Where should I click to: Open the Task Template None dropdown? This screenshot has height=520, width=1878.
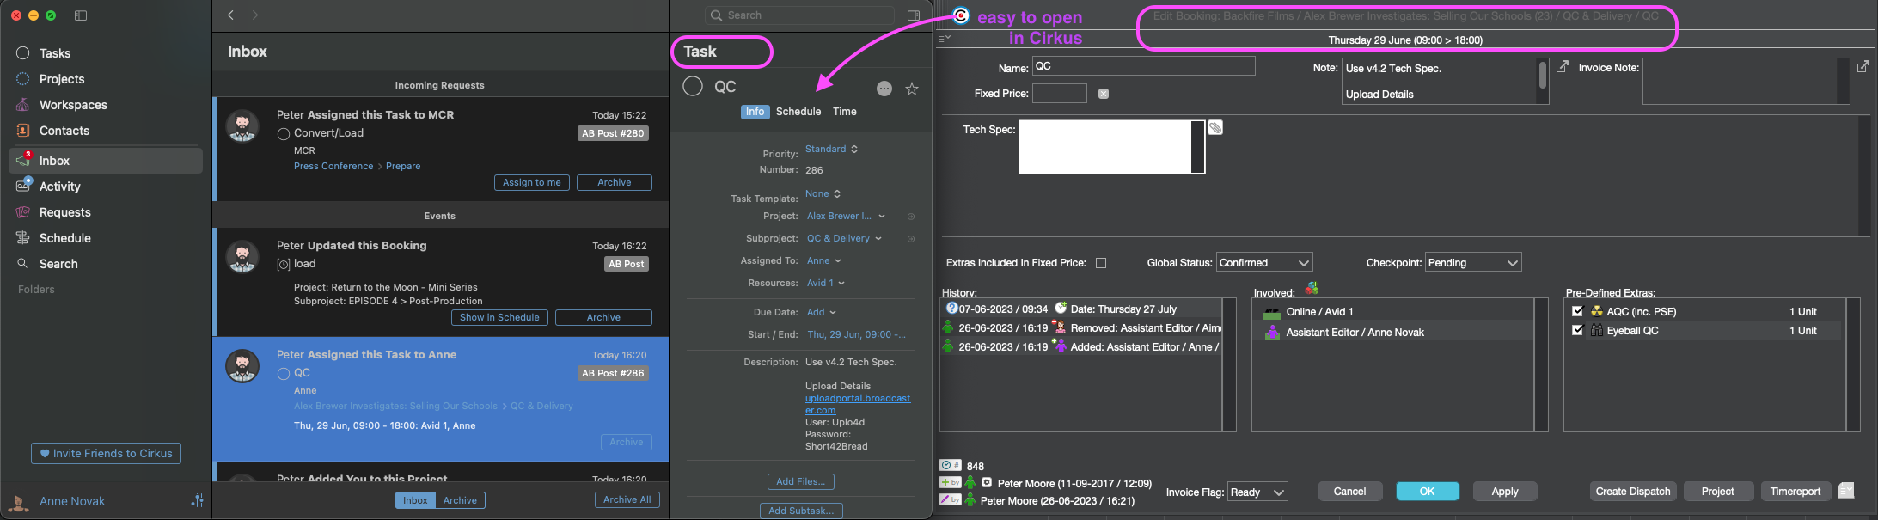[823, 193]
